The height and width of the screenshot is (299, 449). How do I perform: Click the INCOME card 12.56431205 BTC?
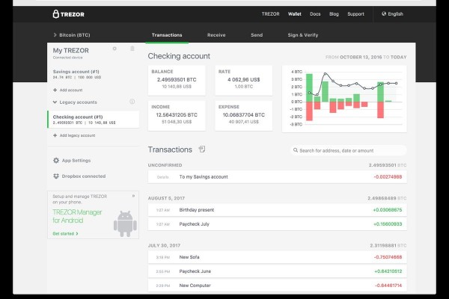coord(177,116)
